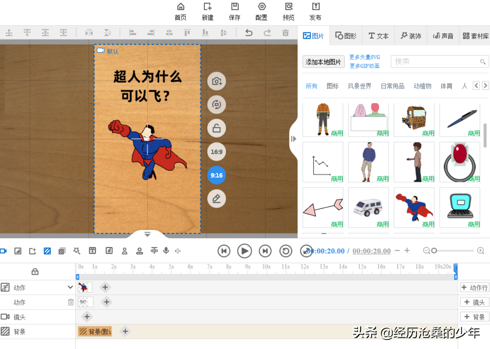Go to the 首页 home icon
490x349 pixels.
tap(181, 11)
